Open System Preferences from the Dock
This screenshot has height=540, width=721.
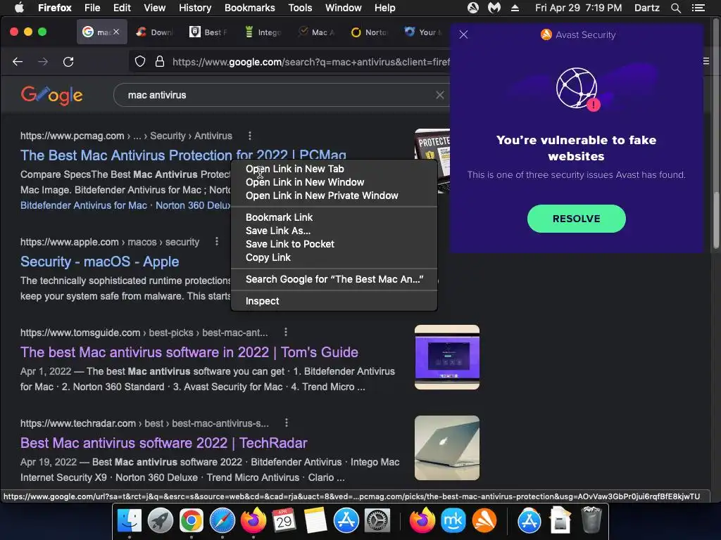(377, 521)
